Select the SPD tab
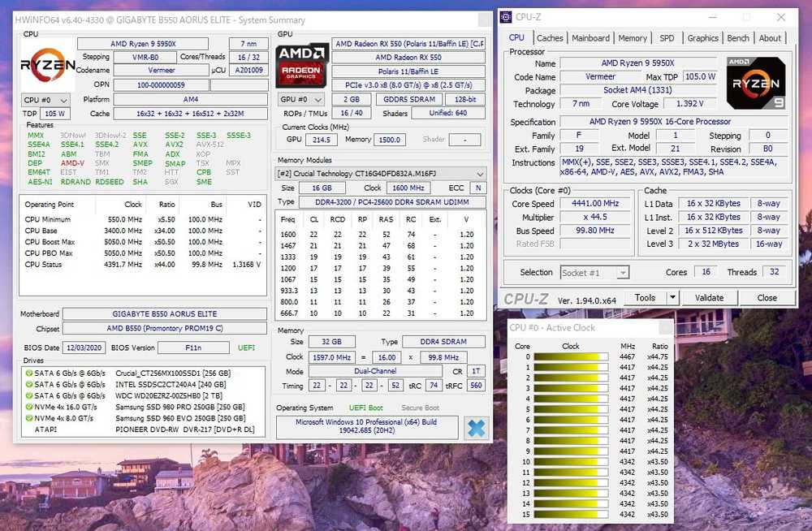Viewport: 812px width, 531px height. [667, 38]
